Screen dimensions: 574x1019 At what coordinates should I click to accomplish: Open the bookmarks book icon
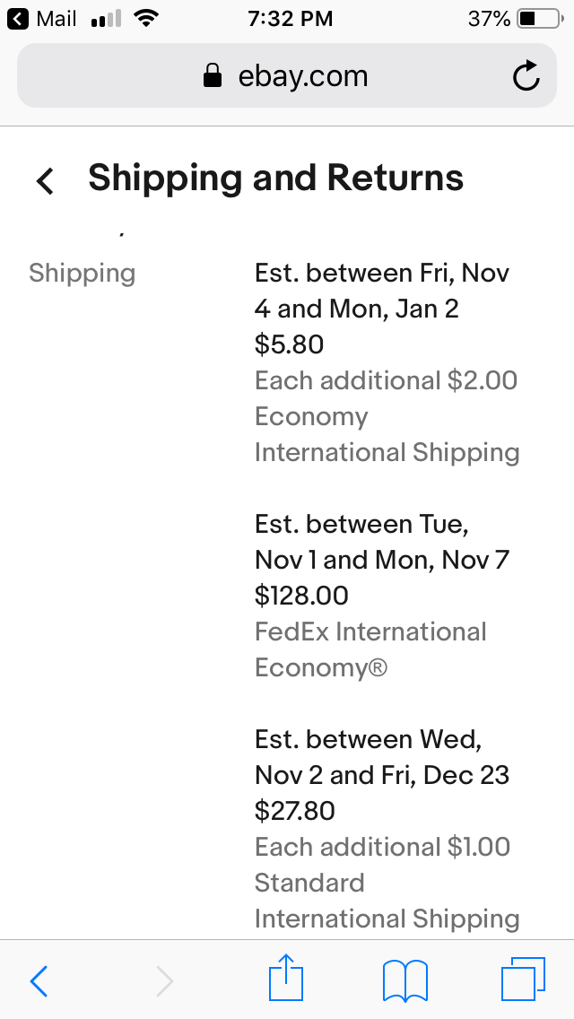coord(405,980)
